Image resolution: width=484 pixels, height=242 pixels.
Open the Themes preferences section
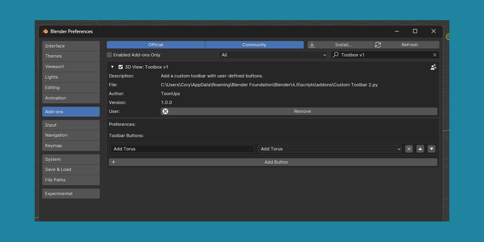(x=71, y=56)
